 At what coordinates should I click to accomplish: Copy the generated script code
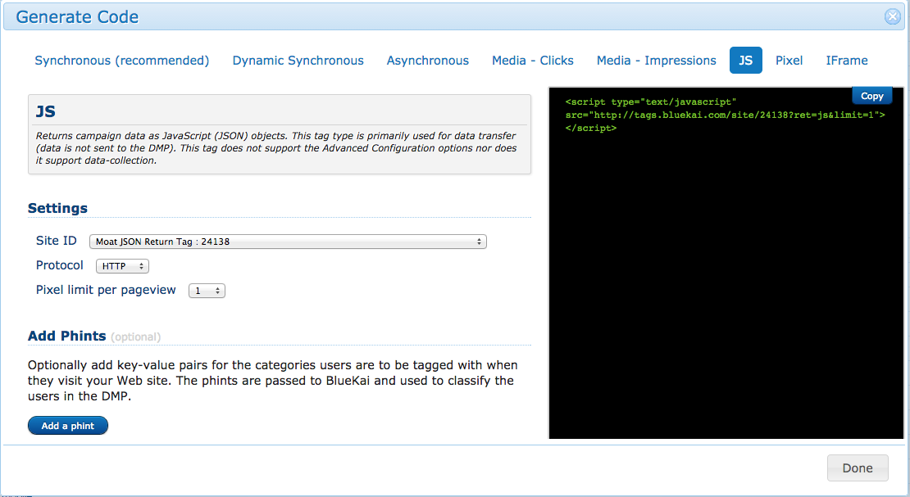pyautogui.click(x=871, y=96)
